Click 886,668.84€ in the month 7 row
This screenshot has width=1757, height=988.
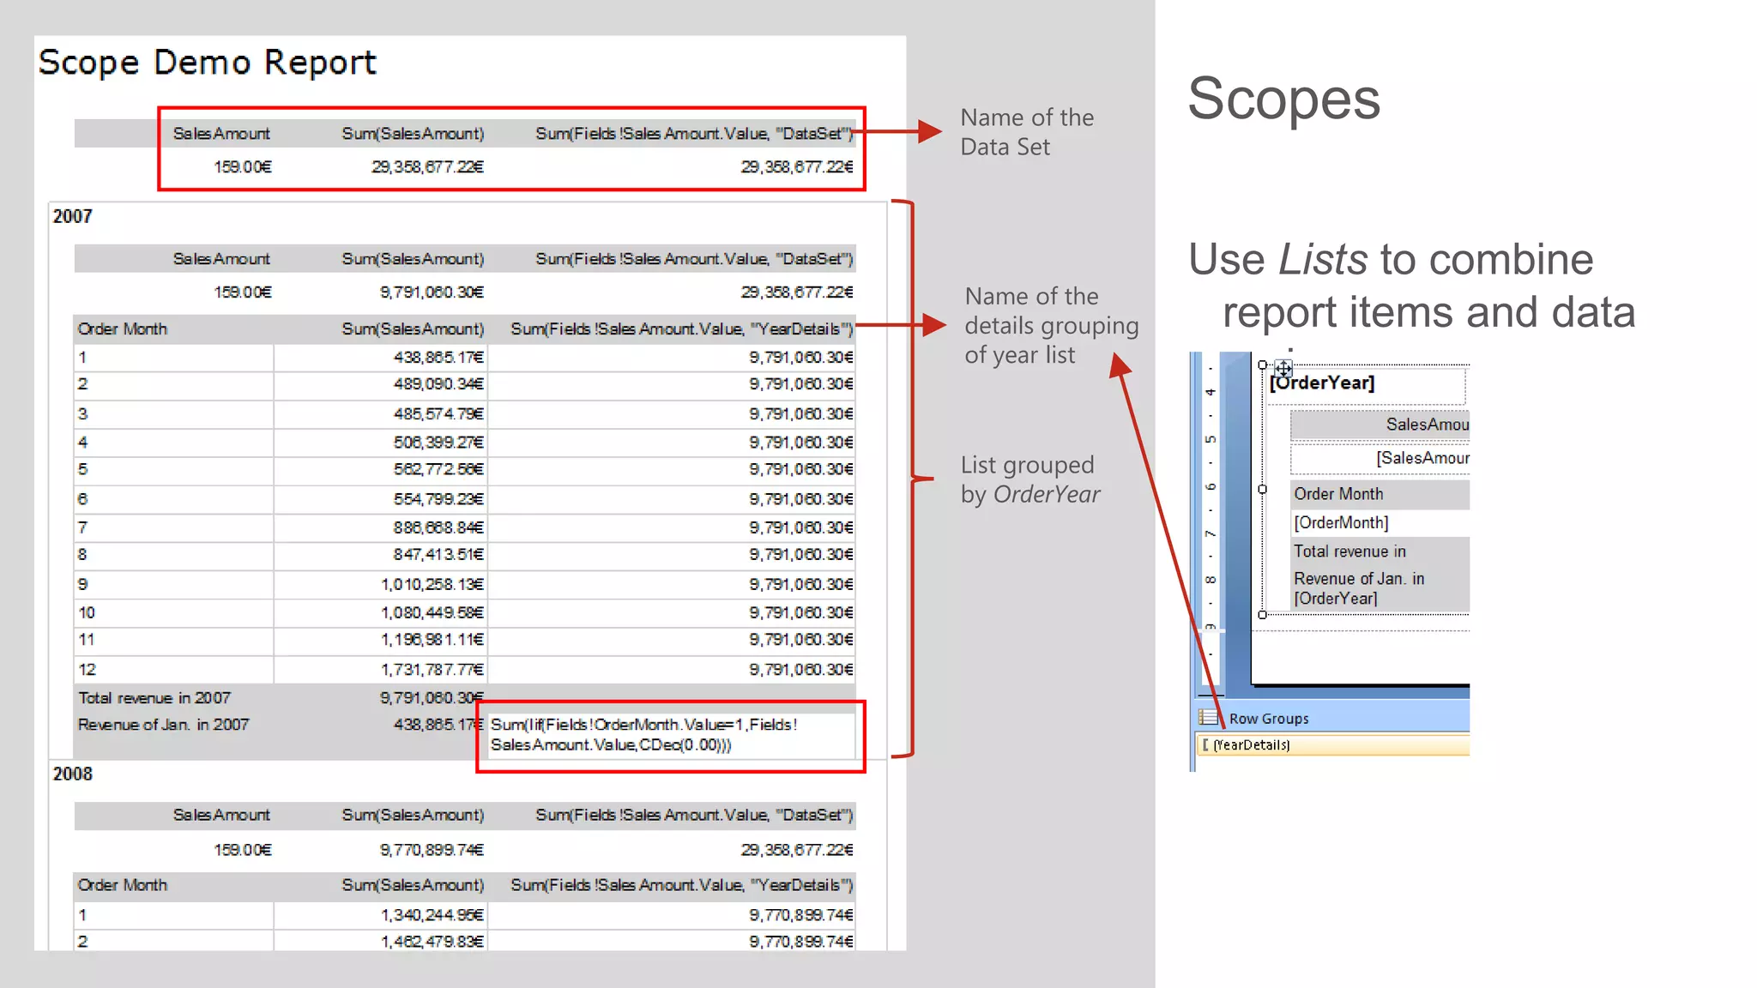click(438, 527)
